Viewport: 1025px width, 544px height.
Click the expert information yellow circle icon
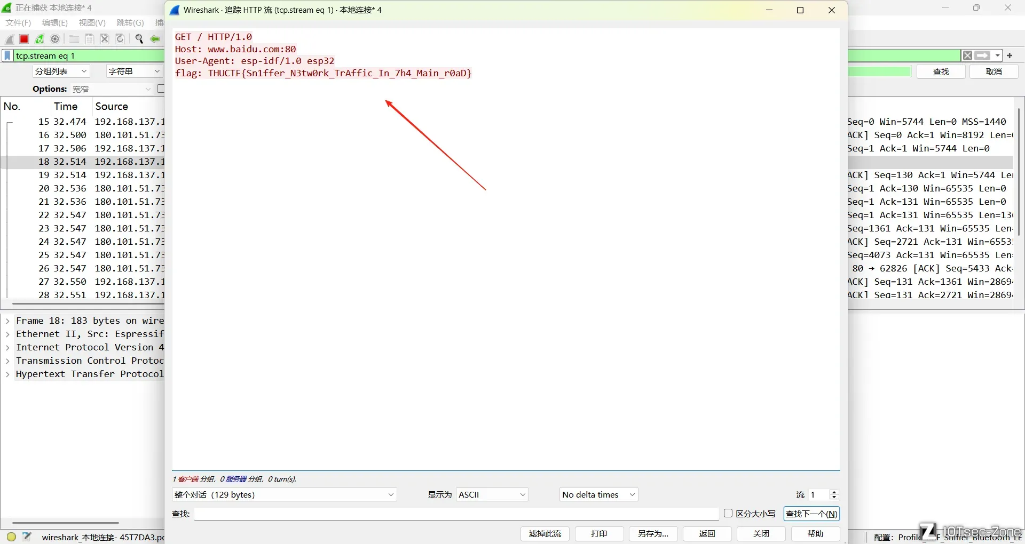pyautogui.click(x=11, y=537)
